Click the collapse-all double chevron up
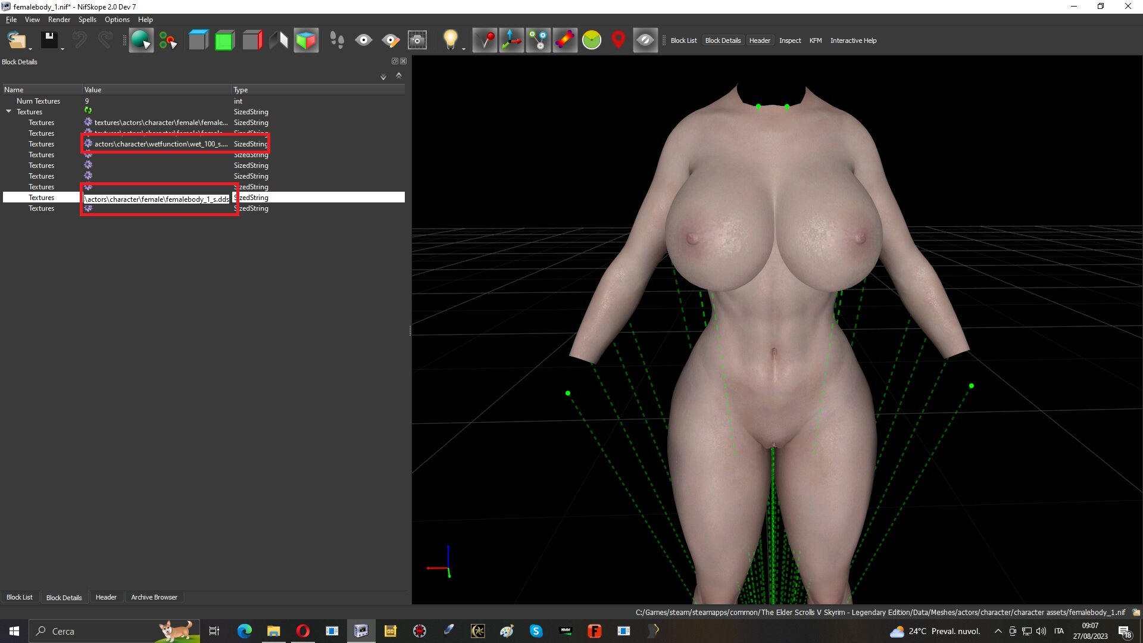 click(399, 76)
